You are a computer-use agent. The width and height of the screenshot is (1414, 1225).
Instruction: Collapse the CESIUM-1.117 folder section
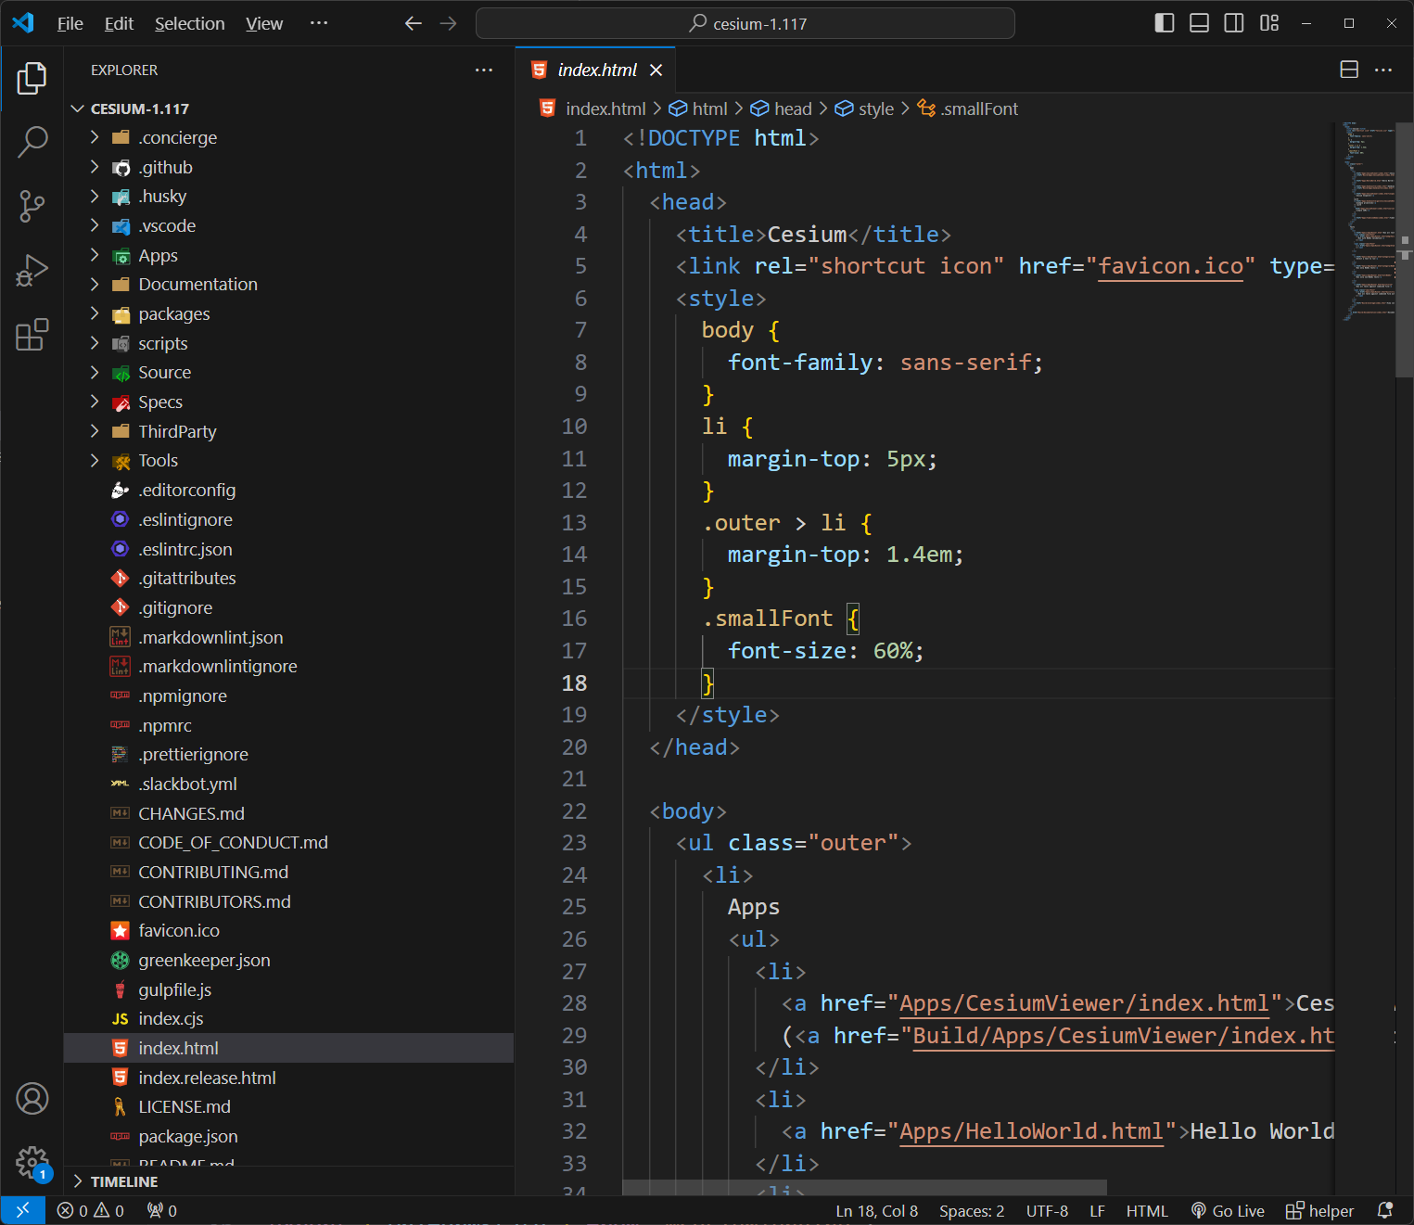coord(289,108)
